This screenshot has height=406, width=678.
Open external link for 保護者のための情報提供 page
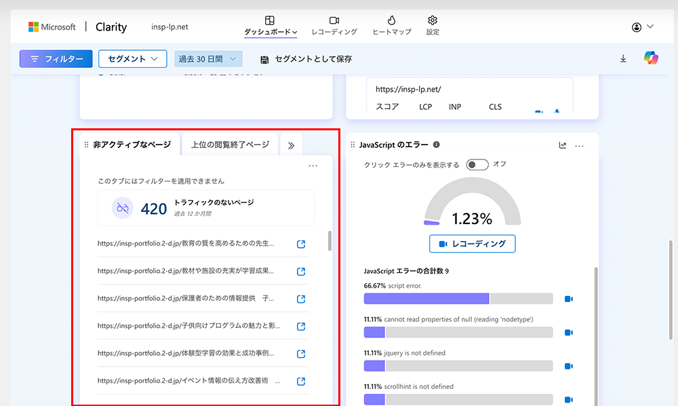point(301,299)
